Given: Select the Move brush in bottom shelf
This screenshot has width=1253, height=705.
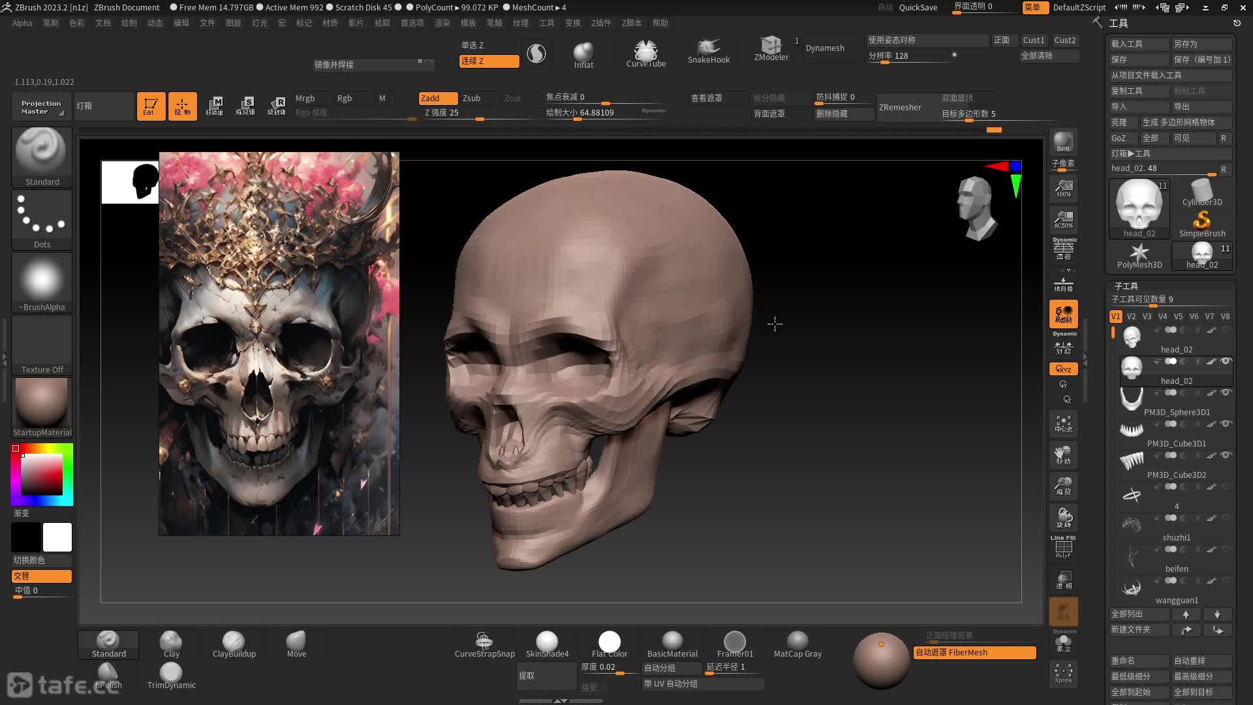Looking at the screenshot, I should (296, 645).
